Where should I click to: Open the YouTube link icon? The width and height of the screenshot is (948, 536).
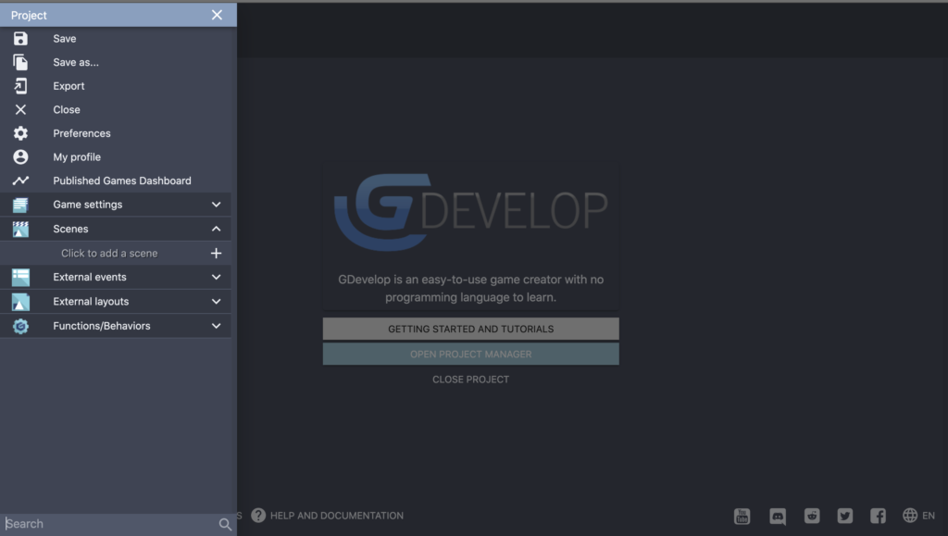point(742,516)
